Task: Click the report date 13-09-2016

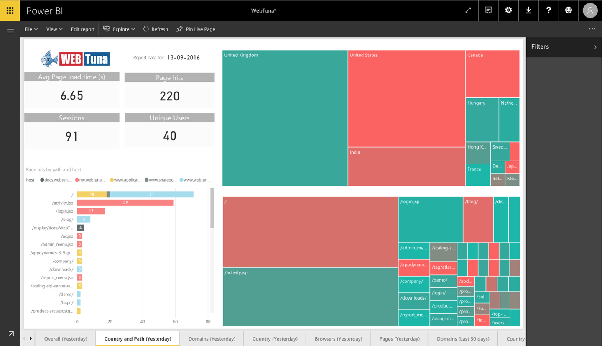Action: click(184, 58)
